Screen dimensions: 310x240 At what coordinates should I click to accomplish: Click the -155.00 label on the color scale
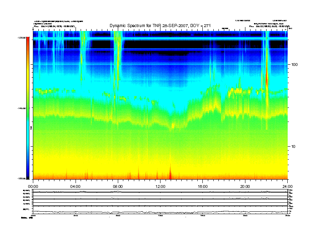(22, 178)
